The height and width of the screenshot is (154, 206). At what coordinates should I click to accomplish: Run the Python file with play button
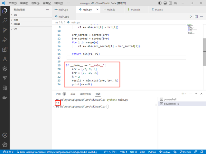(191, 17)
